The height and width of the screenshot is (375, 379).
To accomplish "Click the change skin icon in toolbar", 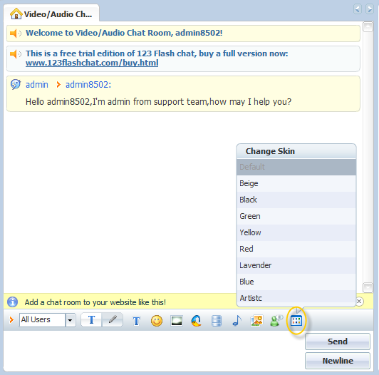I will [x=296, y=321].
